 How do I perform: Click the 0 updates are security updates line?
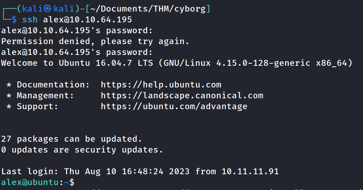pyautogui.click(x=82, y=150)
